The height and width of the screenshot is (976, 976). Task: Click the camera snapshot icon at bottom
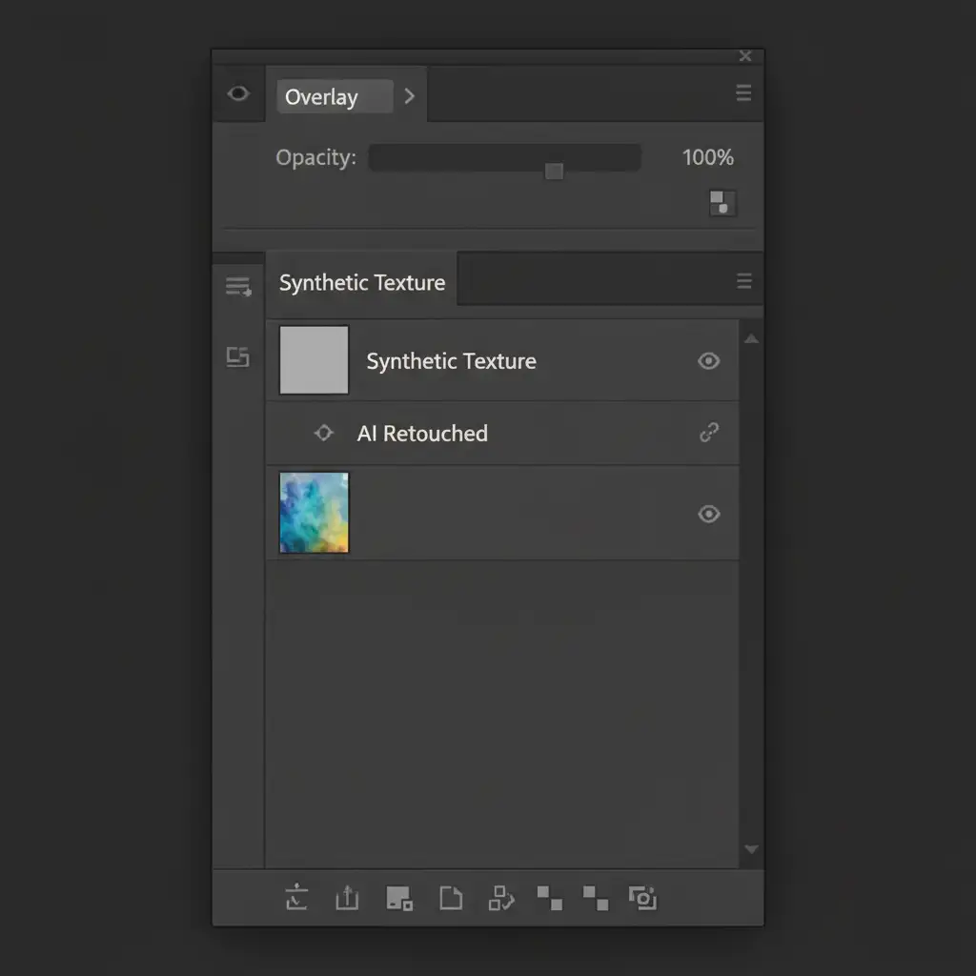[643, 898]
